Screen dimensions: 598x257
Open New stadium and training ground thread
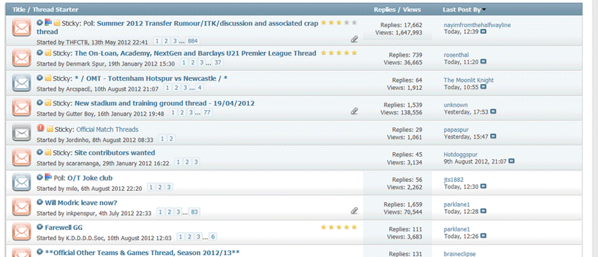click(x=164, y=103)
